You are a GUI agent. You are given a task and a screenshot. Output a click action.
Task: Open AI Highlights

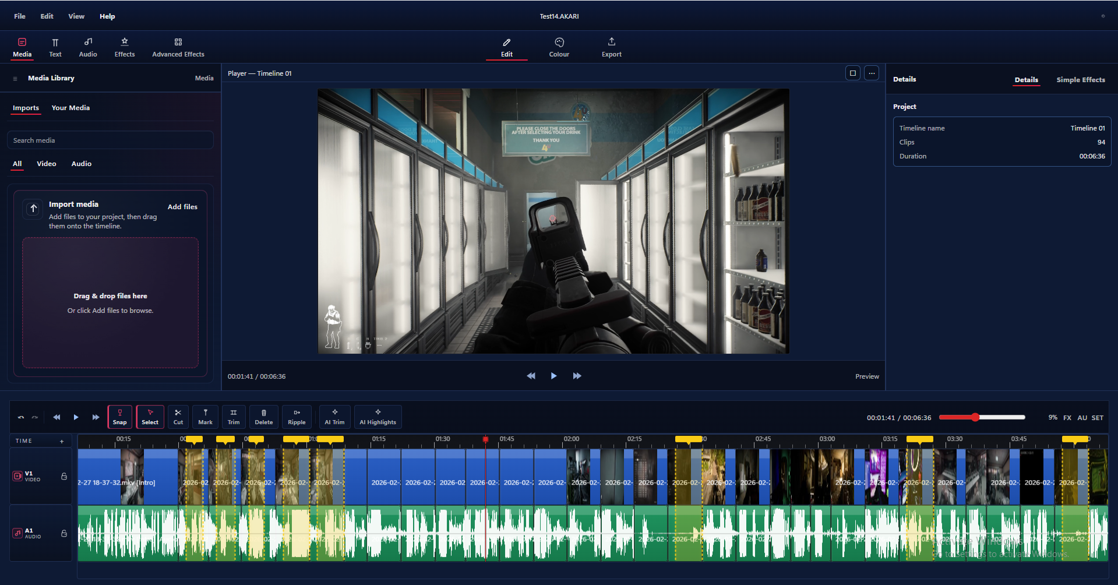378,417
